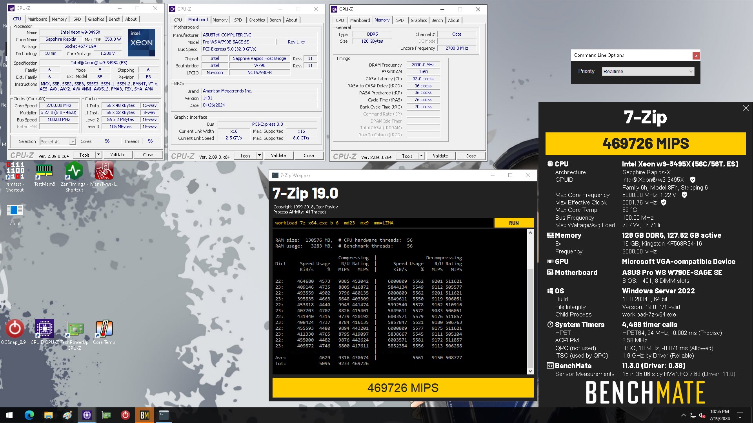Open Tools dropdown arrow in CPU window

click(x=98, y=155)
